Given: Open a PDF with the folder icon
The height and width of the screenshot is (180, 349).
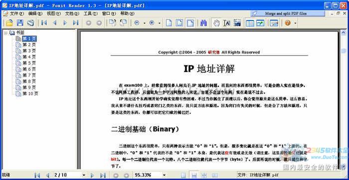Looking at the screenshot, I should pyautogui.click(x=9, y=23).
